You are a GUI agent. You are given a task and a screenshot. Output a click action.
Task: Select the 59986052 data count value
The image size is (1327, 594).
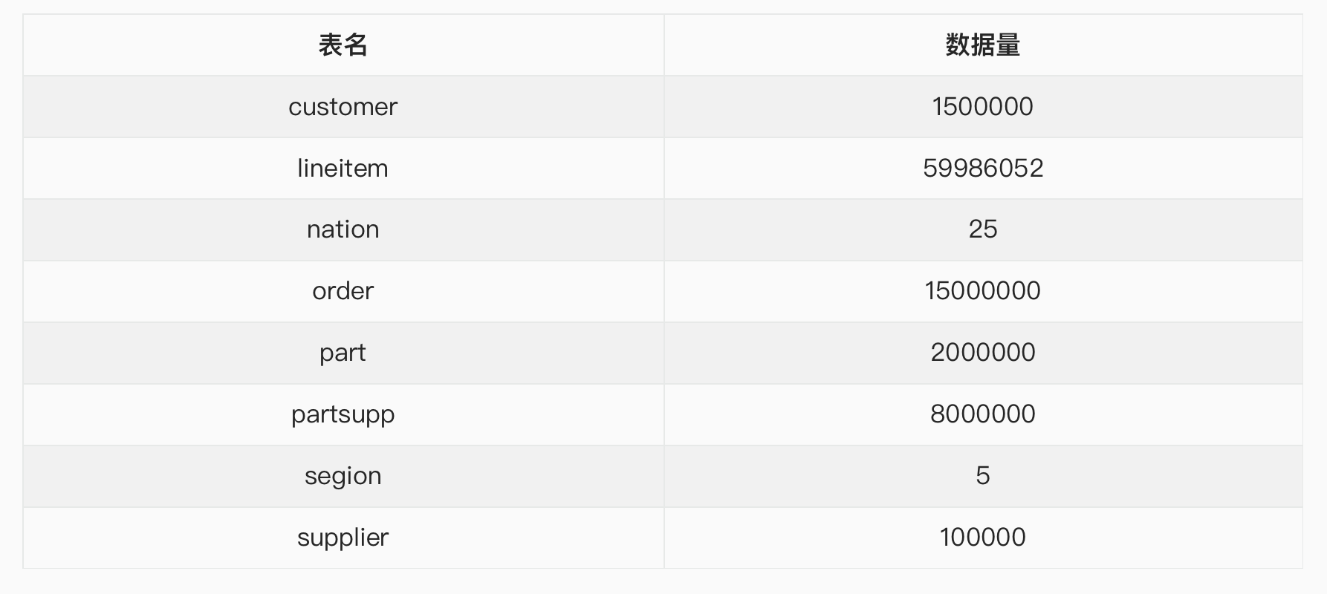pos(982,169)
